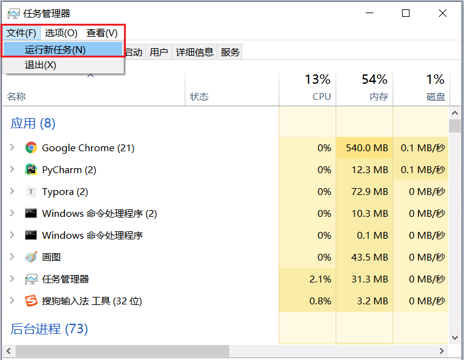Click the Task Manager title bar icon
The width and height of the screenshot is (464, 360).
pyautogui.click(x=13, y=13)
